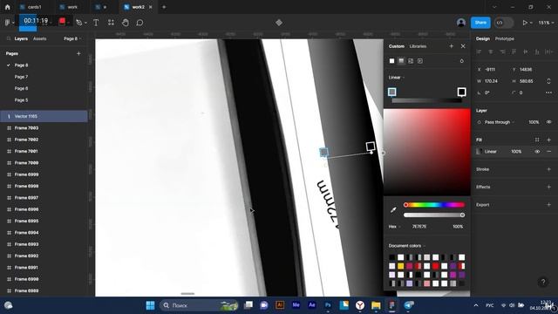This screenshot has width=558, height=314.
Task: Select the Text tool in toolbar
Action: point(96,23)
